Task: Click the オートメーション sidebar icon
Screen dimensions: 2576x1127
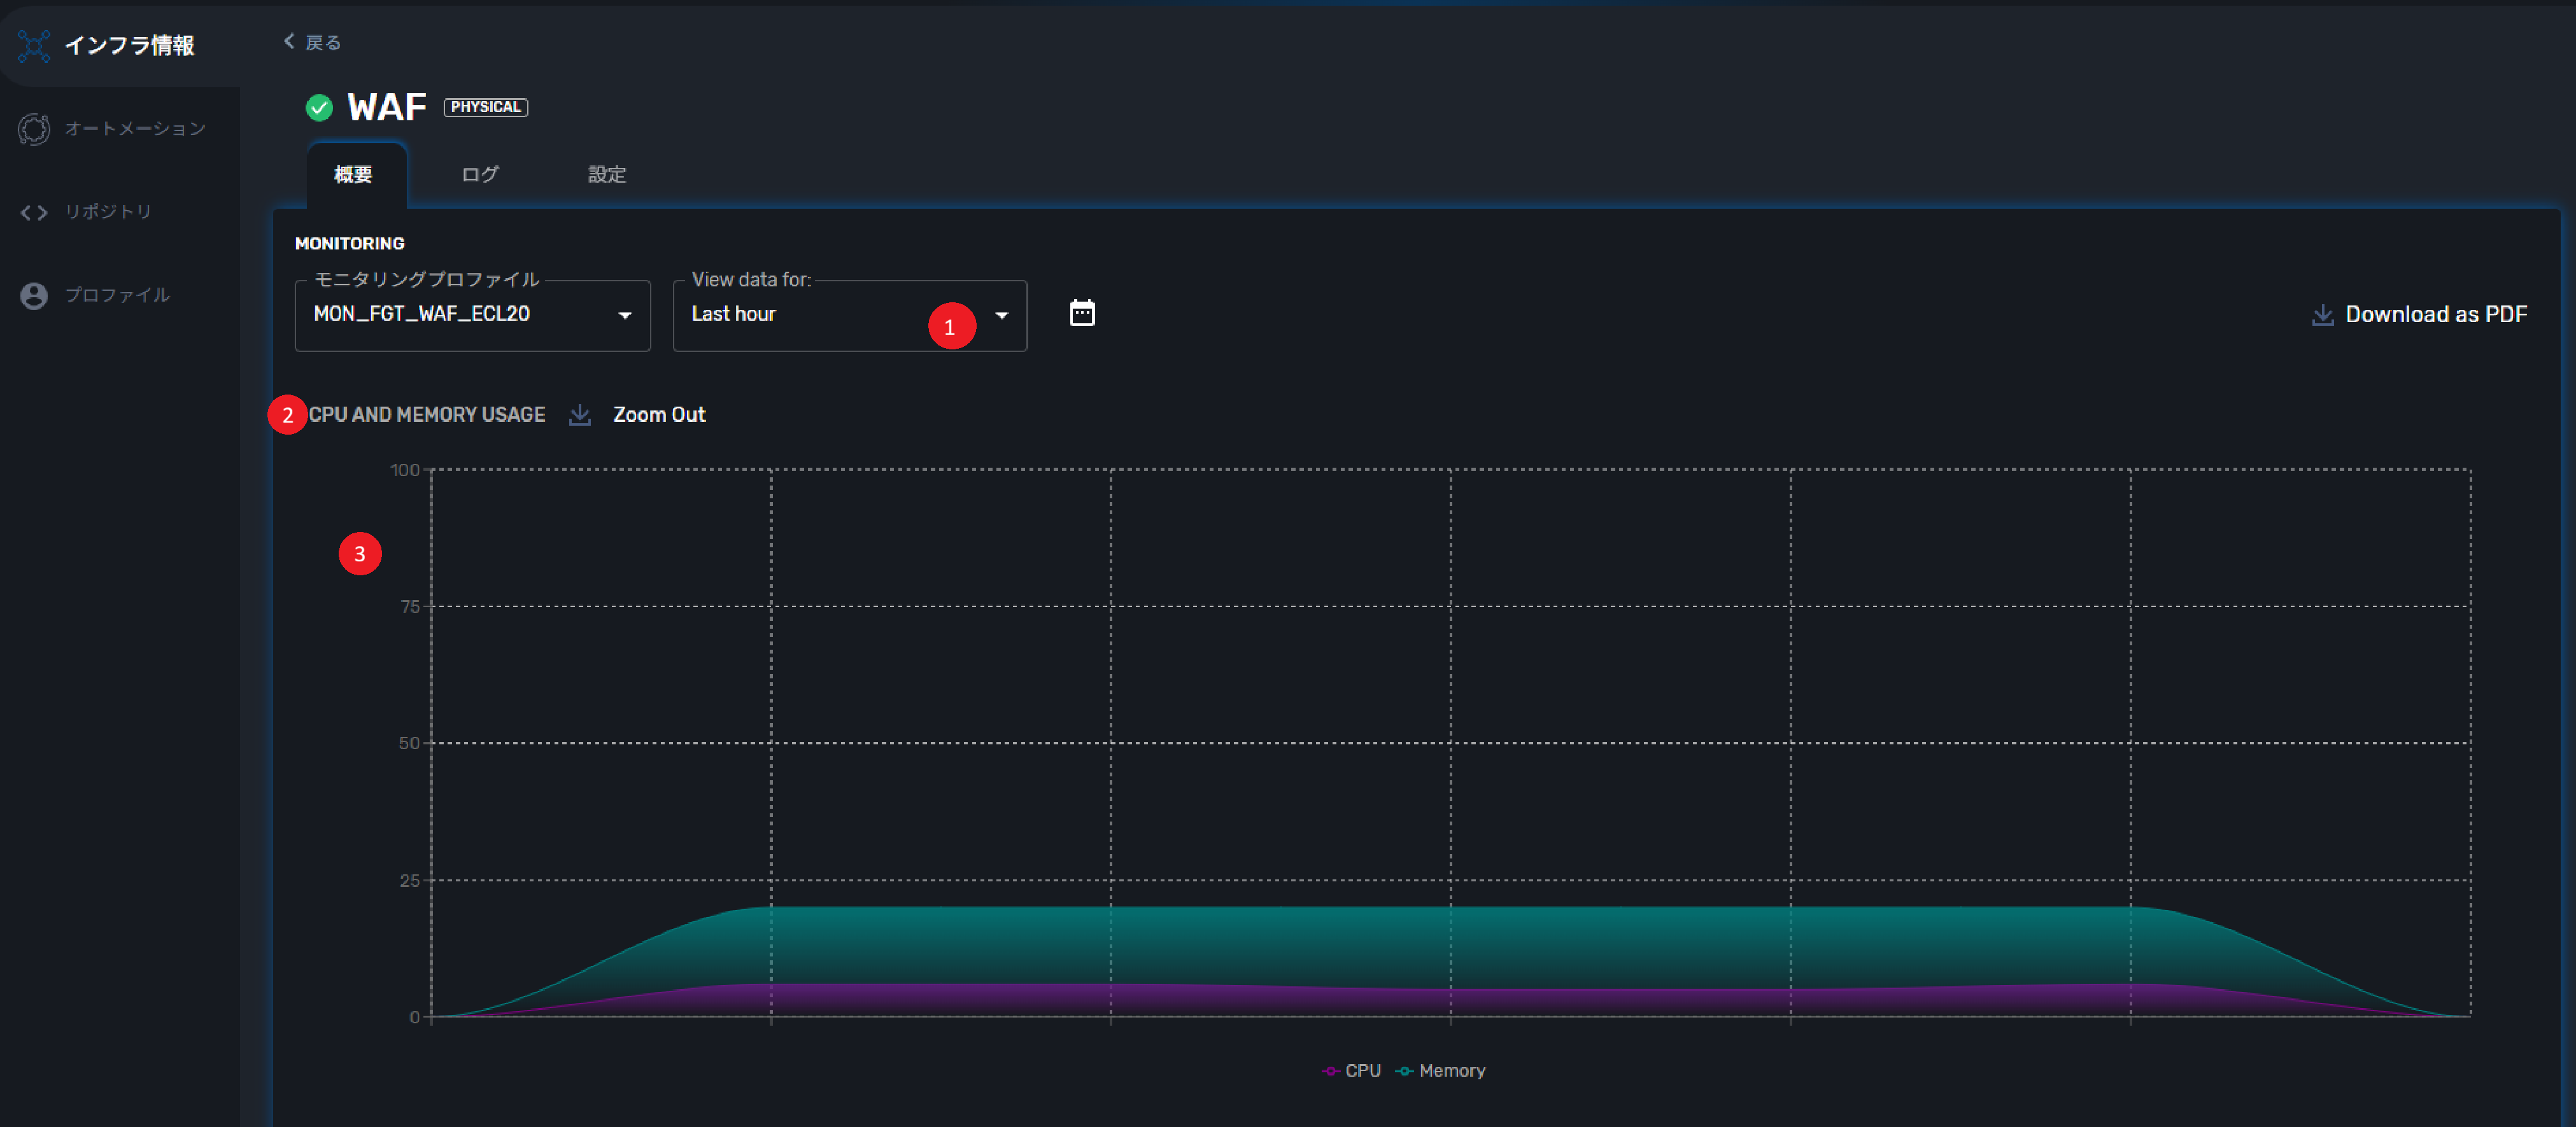Action: pos(34,129)
